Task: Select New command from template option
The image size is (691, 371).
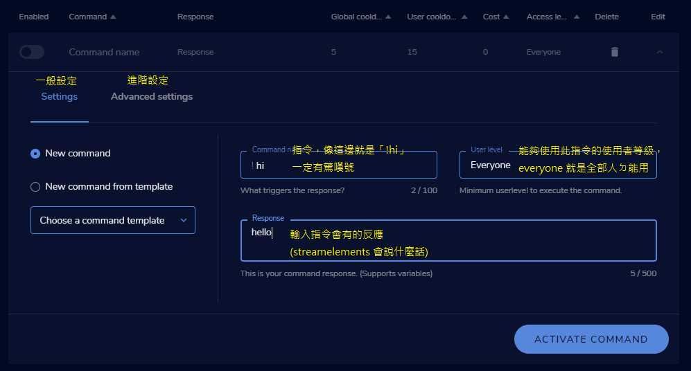Action: click(35, 187)
